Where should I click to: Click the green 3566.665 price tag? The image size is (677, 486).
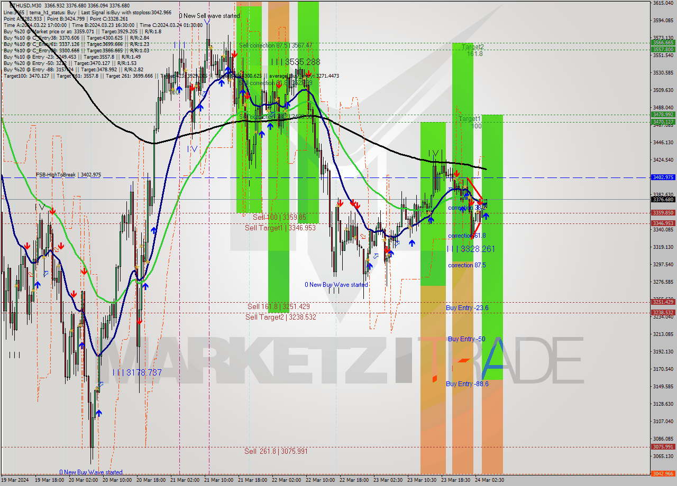pyautogui.click(x=663, y=43)
